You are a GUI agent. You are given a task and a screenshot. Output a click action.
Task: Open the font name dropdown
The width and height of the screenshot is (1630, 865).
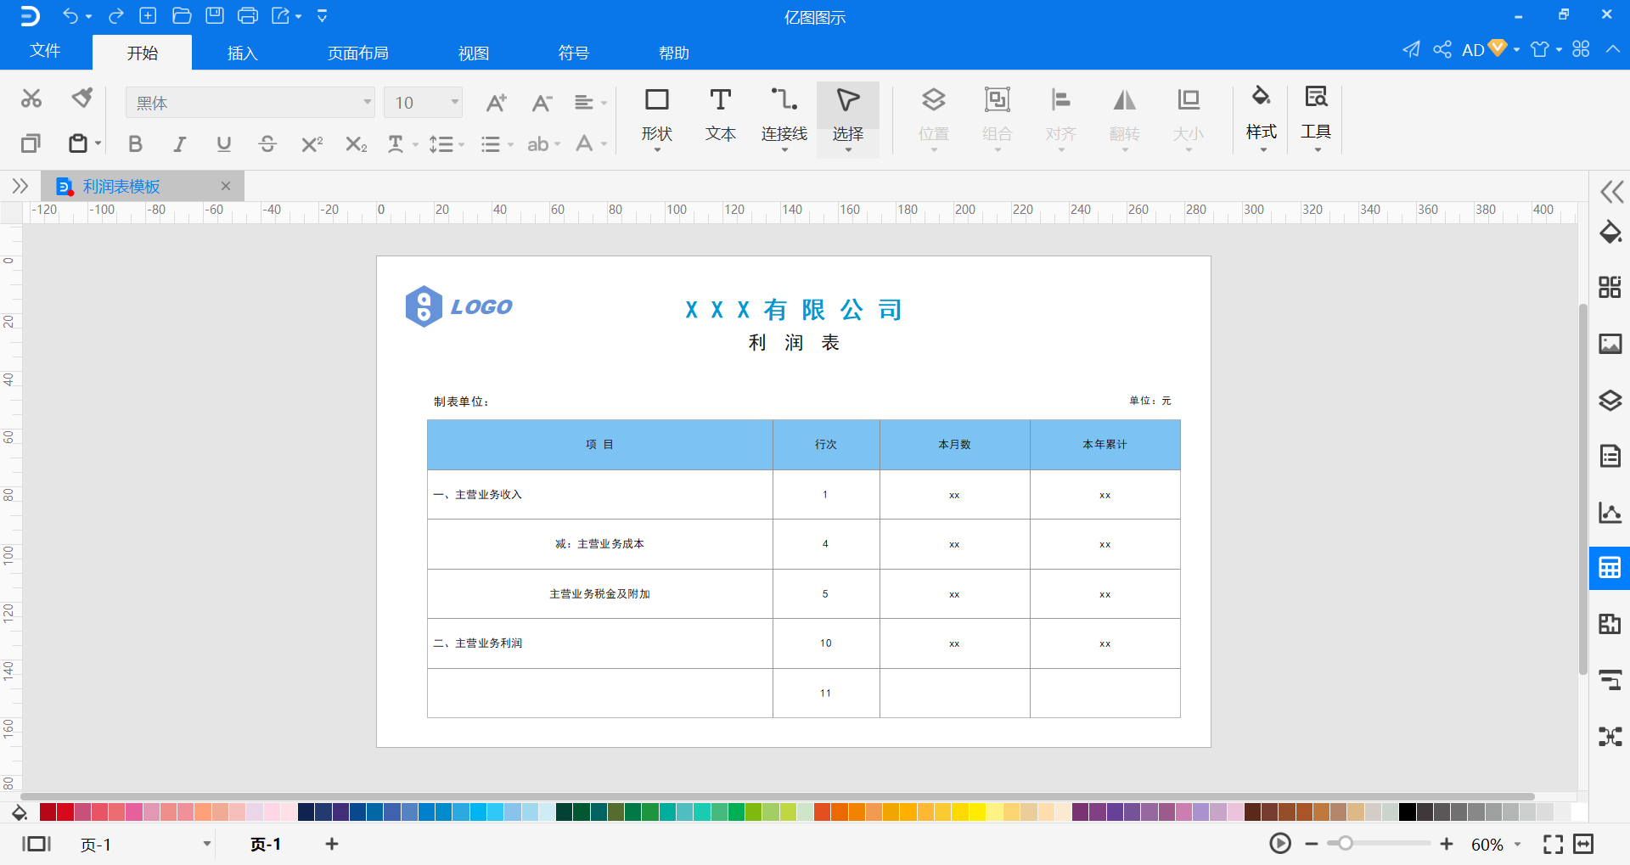click(x=250, y=103)
